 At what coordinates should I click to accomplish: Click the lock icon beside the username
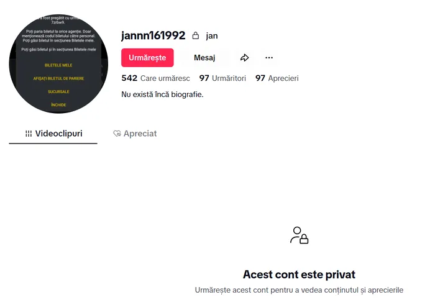196,36
